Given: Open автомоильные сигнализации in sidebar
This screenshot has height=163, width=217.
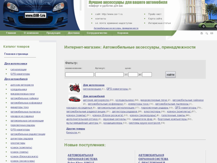Looking at the screenshot, I should point(27,121).
